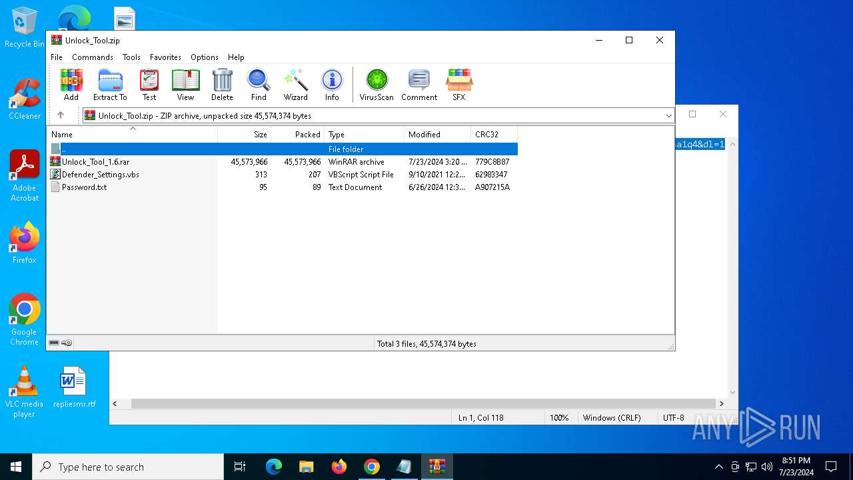This screenshot has height=480, width=853.
Task: Click Notepad horizontal scrollbar
Action: pos(423,403)
